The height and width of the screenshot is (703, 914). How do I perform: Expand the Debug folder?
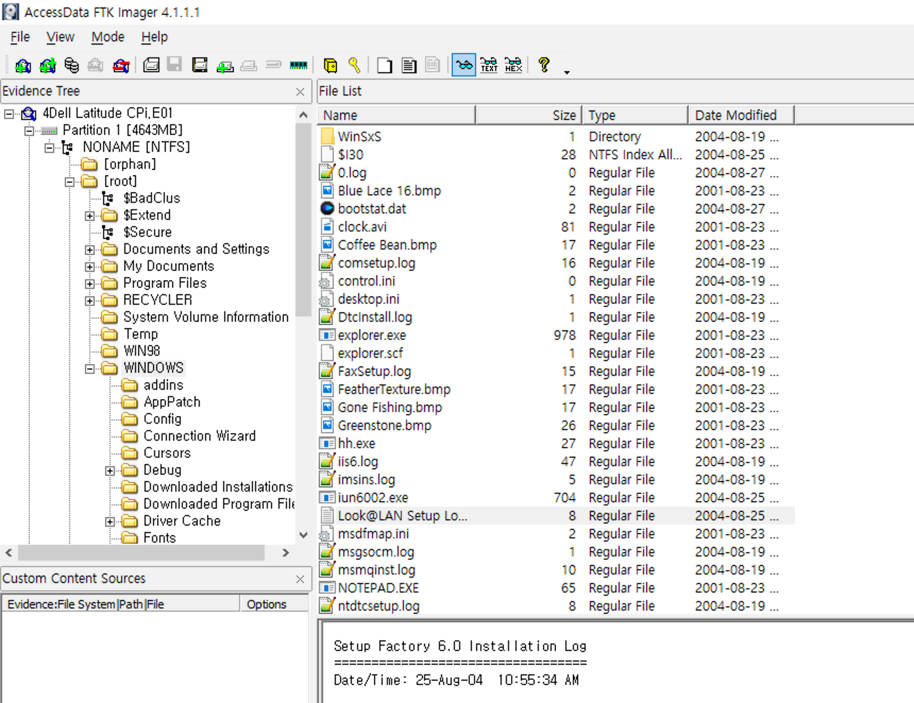pyautogui.click(x=110, y=470)
